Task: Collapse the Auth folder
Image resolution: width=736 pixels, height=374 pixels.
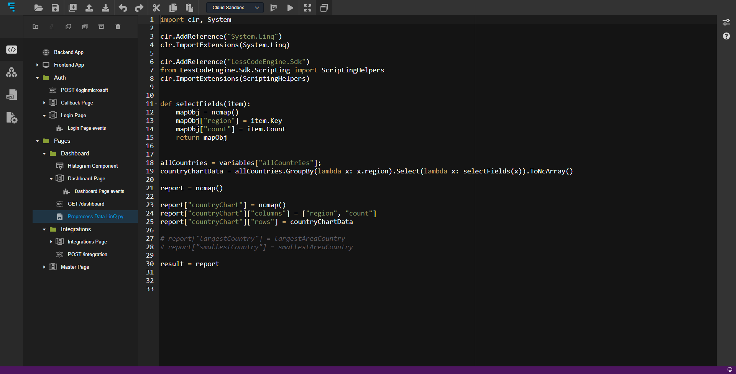Action: [37, 78]
